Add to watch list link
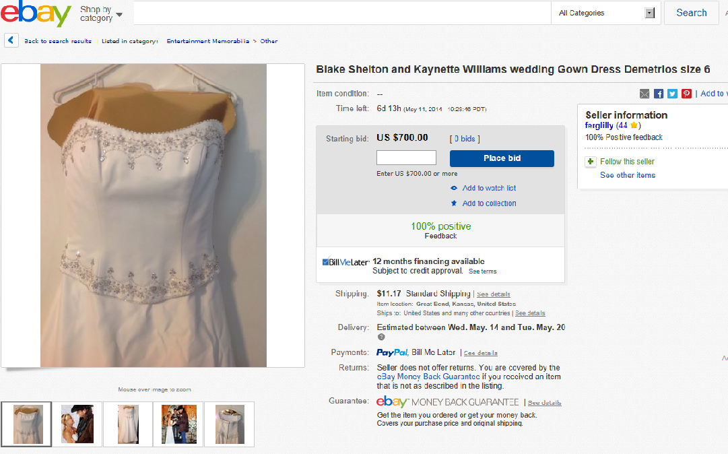 pyautogui.click(x=489, y=188)
